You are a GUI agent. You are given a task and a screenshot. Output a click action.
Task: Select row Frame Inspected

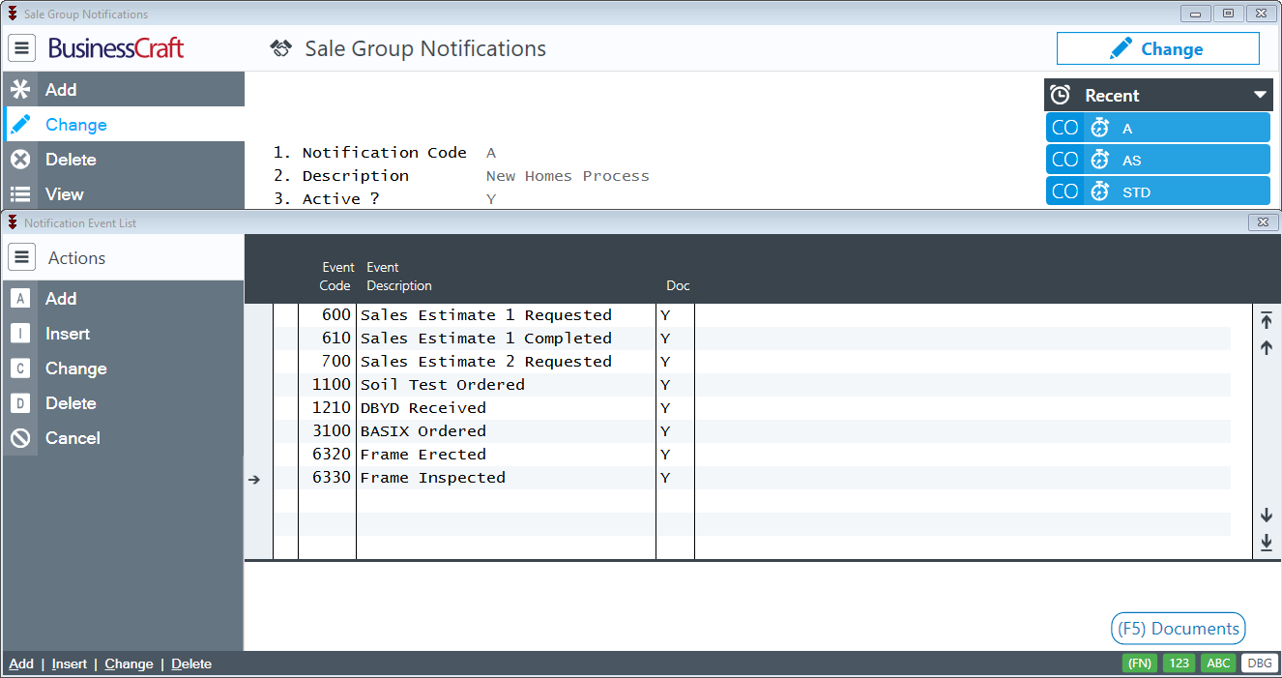tap(751, 478)
